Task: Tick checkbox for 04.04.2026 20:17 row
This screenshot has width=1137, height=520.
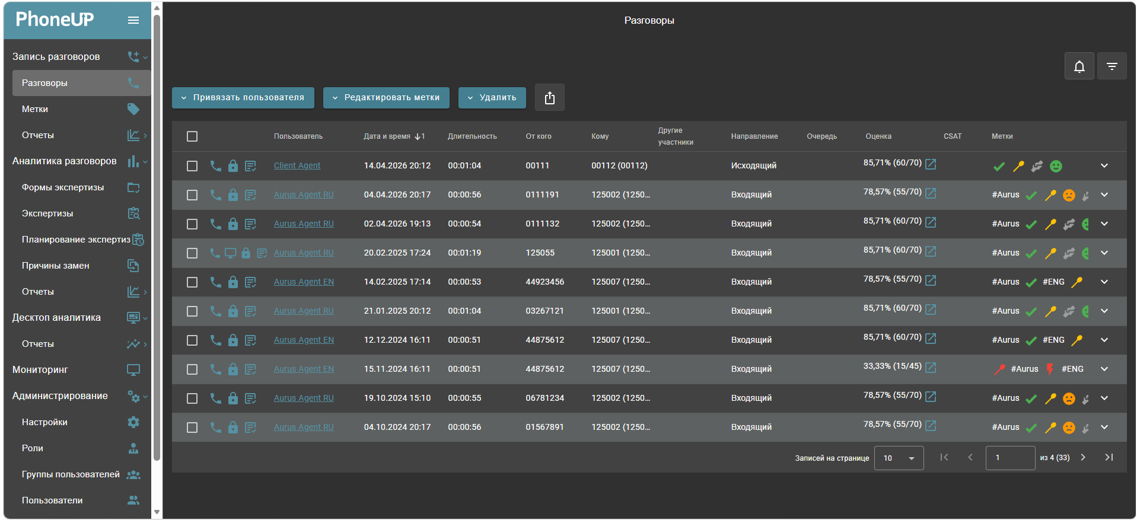Action: 192,195
